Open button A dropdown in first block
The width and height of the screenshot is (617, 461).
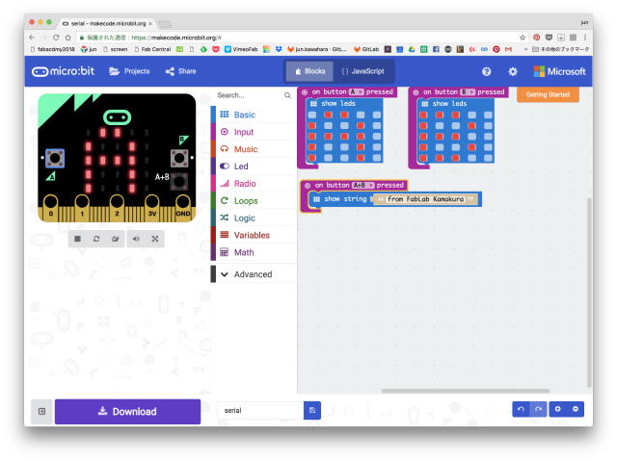coord(356,91)
